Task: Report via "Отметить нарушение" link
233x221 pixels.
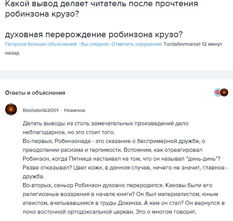Action: point(136,44)
